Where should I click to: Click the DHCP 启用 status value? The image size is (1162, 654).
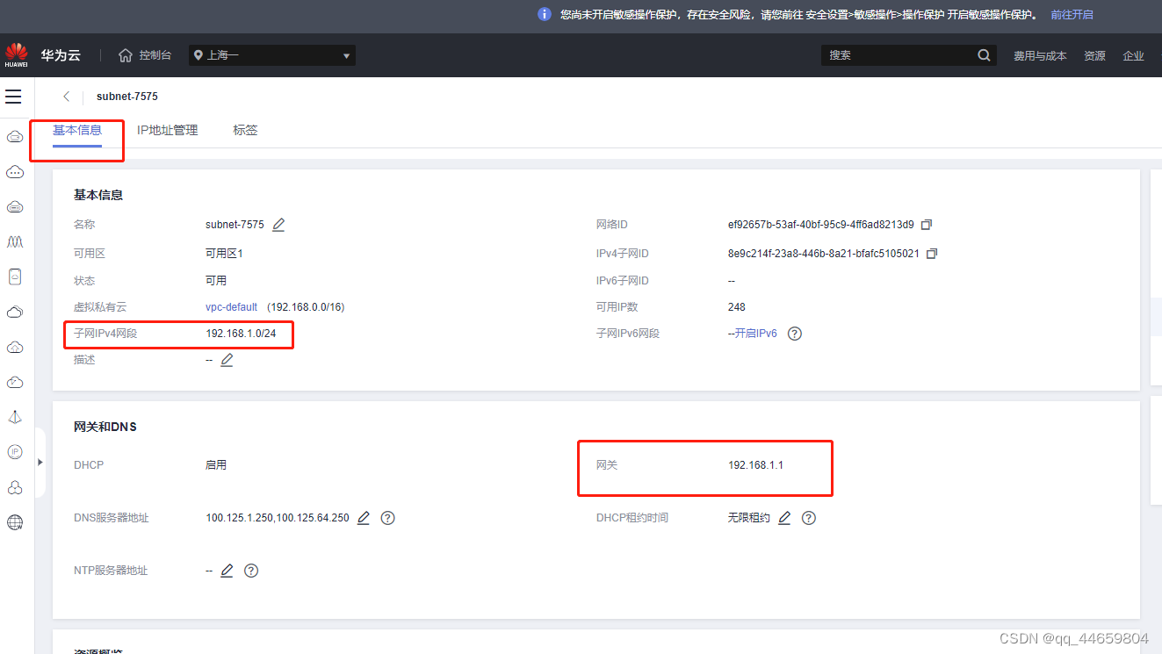tap(216, 465)
